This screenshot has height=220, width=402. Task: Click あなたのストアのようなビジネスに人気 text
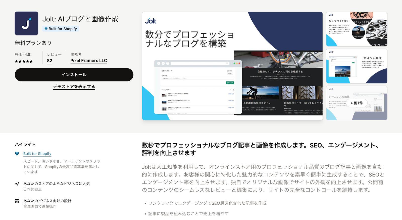[x=57, y=184]
